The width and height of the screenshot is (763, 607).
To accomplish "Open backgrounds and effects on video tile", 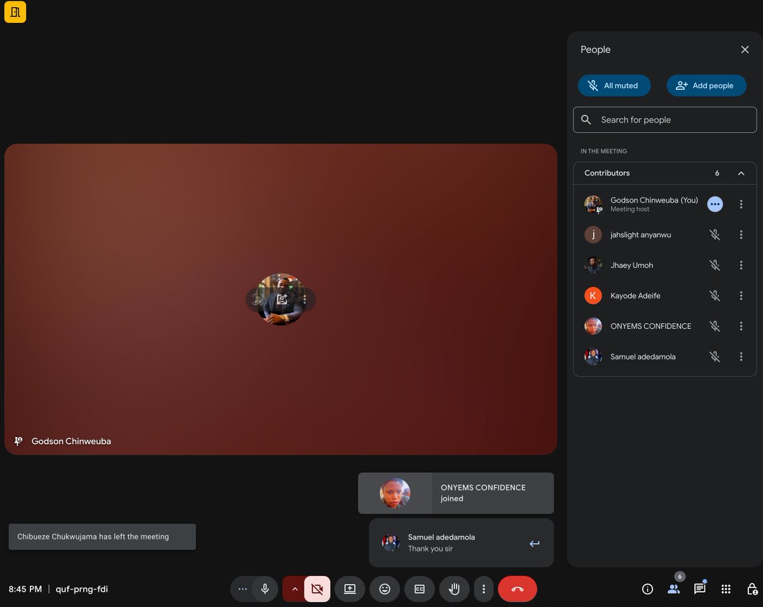I will tap(282, 299).
